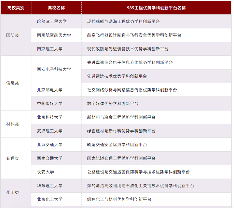Screen dimensions: 234x208
Task: Select the 材料类 category cell
Action: (x=16, y=124)
